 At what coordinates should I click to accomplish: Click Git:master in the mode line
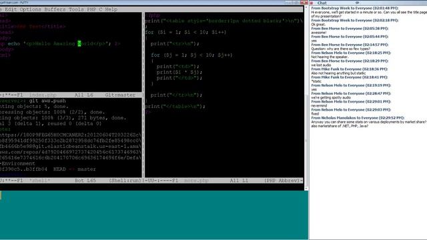coord(120,95)
